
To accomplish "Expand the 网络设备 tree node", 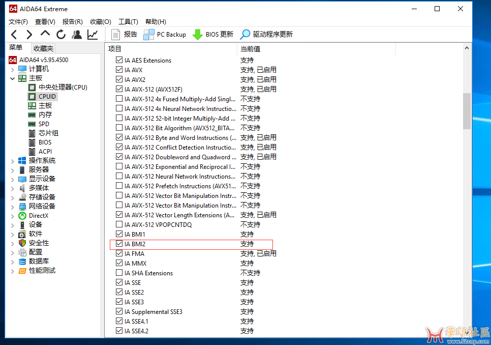I will click(13, 207).
